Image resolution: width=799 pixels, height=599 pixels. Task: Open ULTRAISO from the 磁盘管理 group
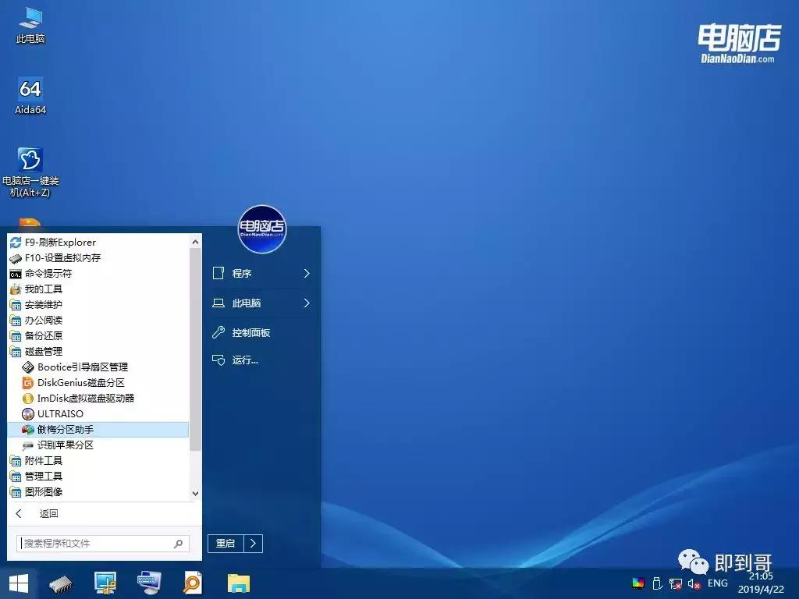point(59,413)
